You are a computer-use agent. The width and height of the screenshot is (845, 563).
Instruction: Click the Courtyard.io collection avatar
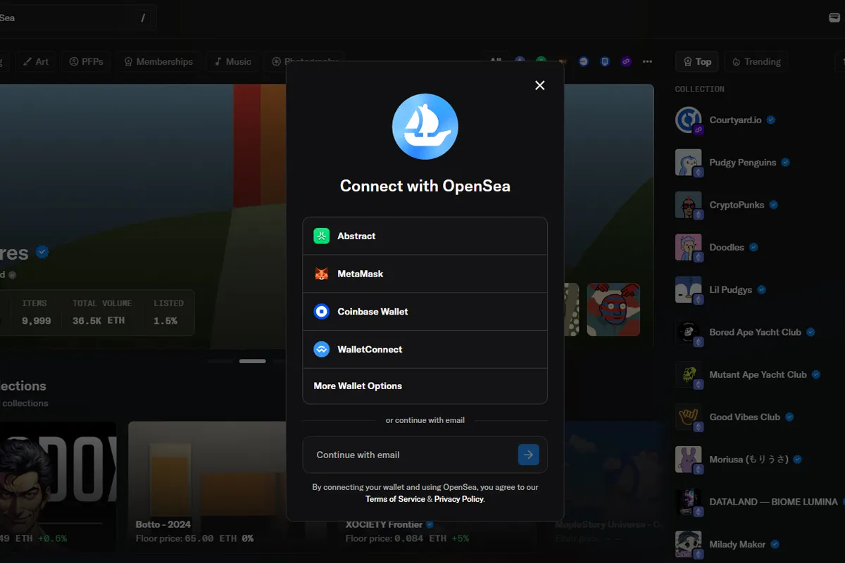pos(689,120)
